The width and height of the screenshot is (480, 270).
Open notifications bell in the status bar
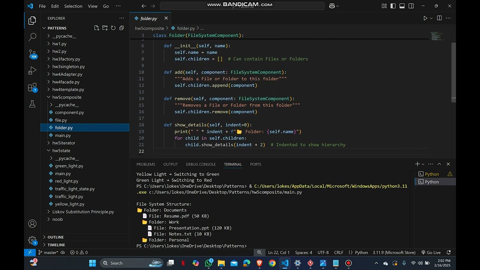(x=448, y=252)
